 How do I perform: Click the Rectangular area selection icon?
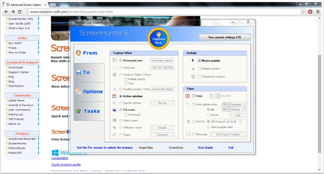point(115,61)
